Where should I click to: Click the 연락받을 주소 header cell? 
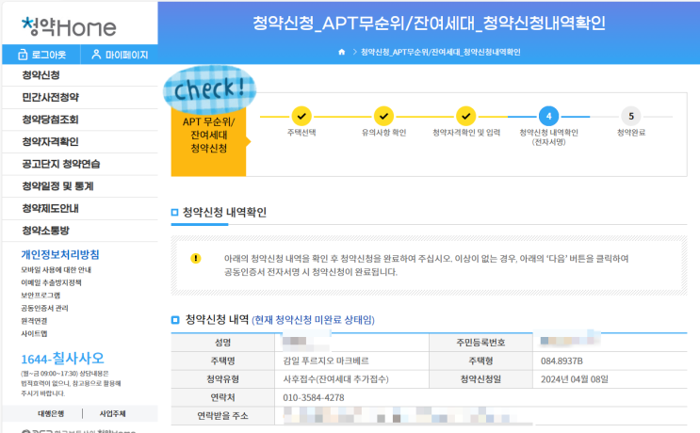[222, 416]
